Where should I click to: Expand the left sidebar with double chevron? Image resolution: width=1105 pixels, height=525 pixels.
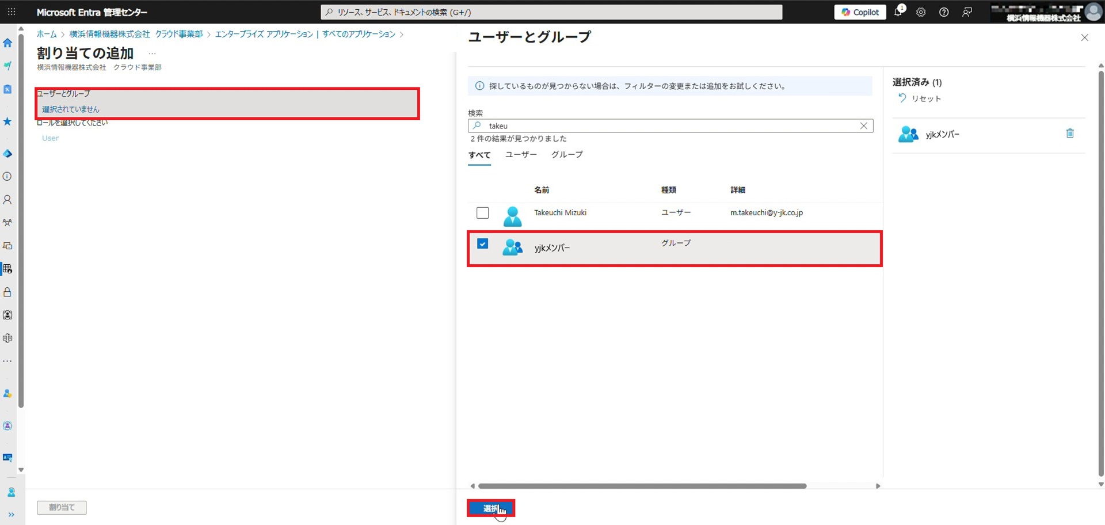coord(12,515)
